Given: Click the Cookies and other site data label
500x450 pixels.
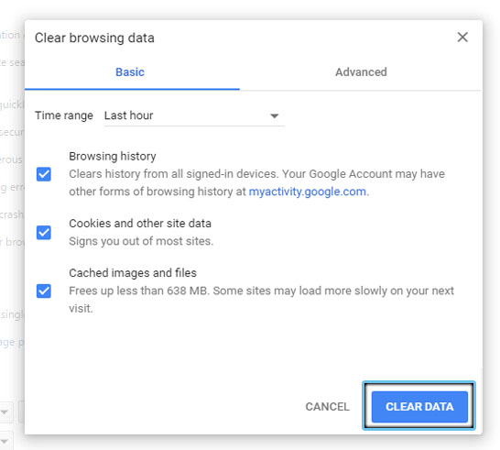Looking at the screenshot, I should coord(140,224).
